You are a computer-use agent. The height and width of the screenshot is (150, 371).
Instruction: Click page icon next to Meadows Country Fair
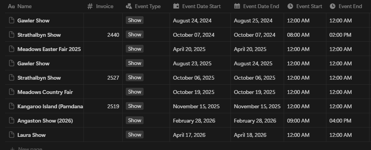point(12,92)
